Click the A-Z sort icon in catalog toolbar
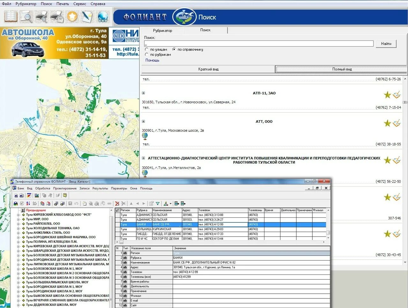 click(x=28, y=203)
